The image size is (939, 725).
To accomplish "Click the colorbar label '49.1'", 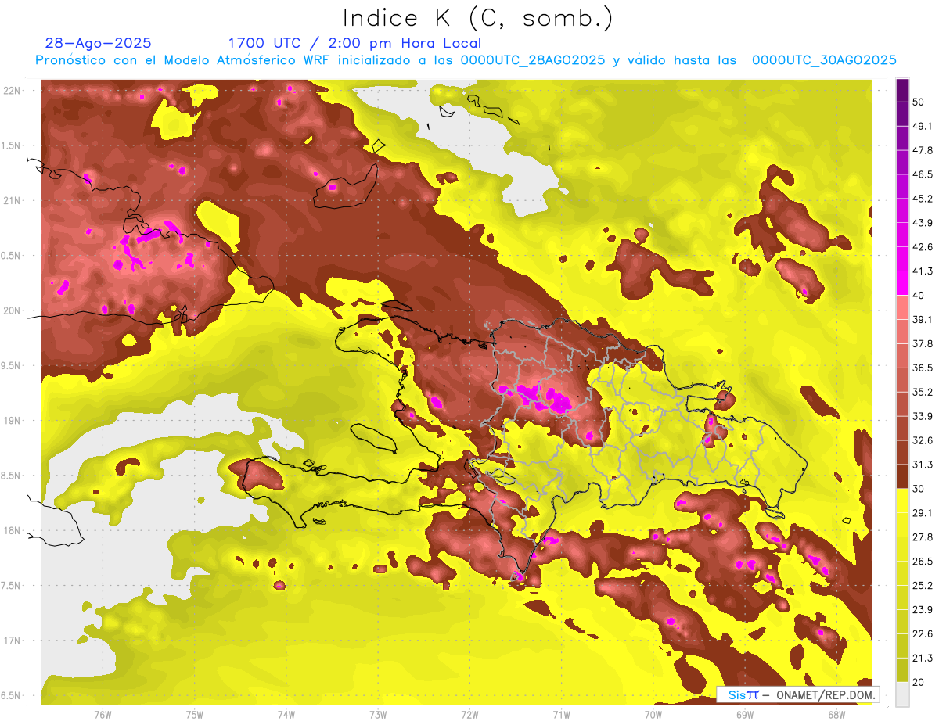I will [x=923, y=126].
